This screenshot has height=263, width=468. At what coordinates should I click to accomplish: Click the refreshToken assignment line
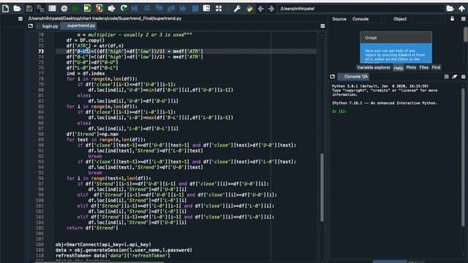[113, 256]
